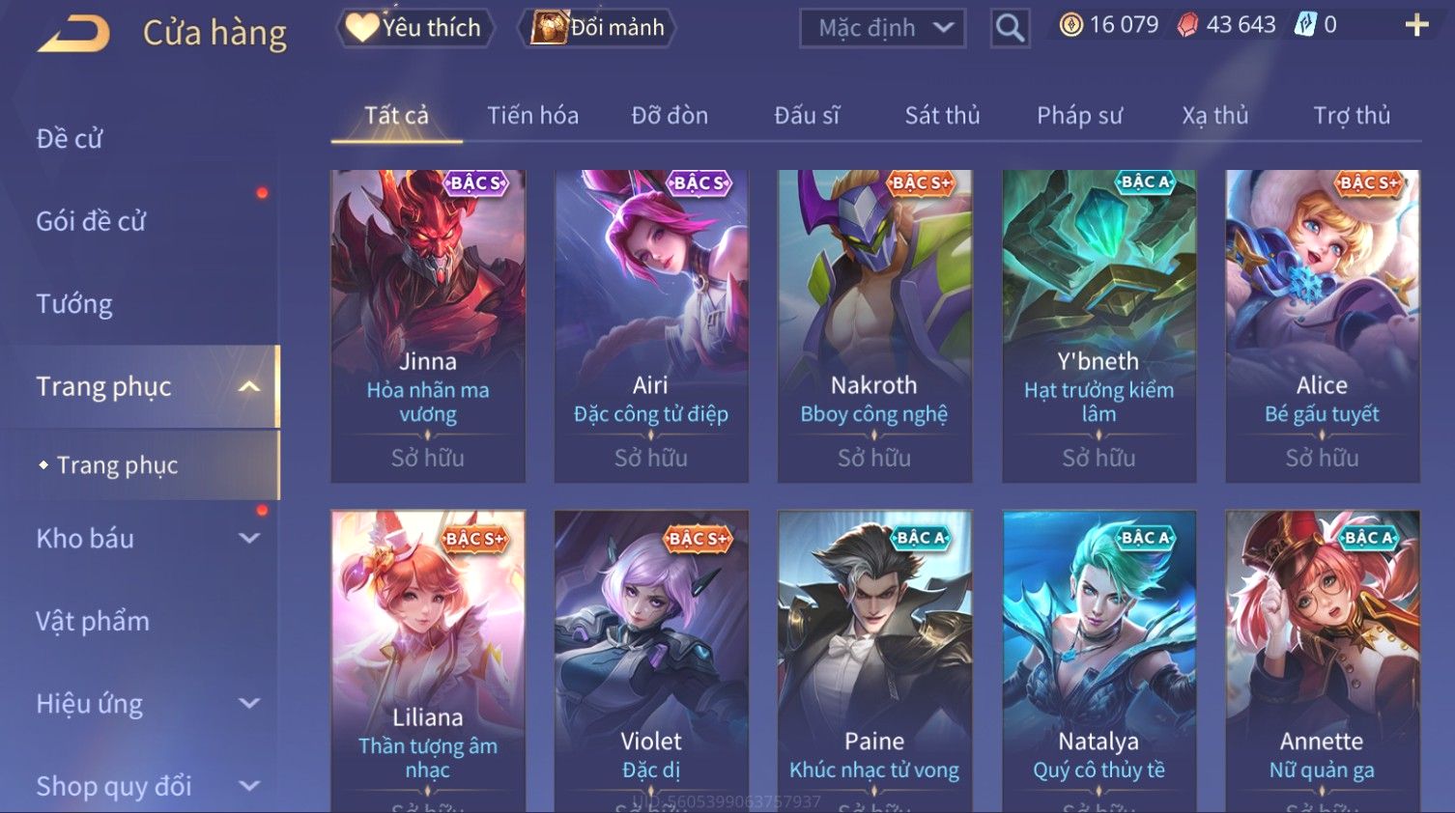
Task: Click the gold coin currency icon
Action: (x=1070, y=25)
